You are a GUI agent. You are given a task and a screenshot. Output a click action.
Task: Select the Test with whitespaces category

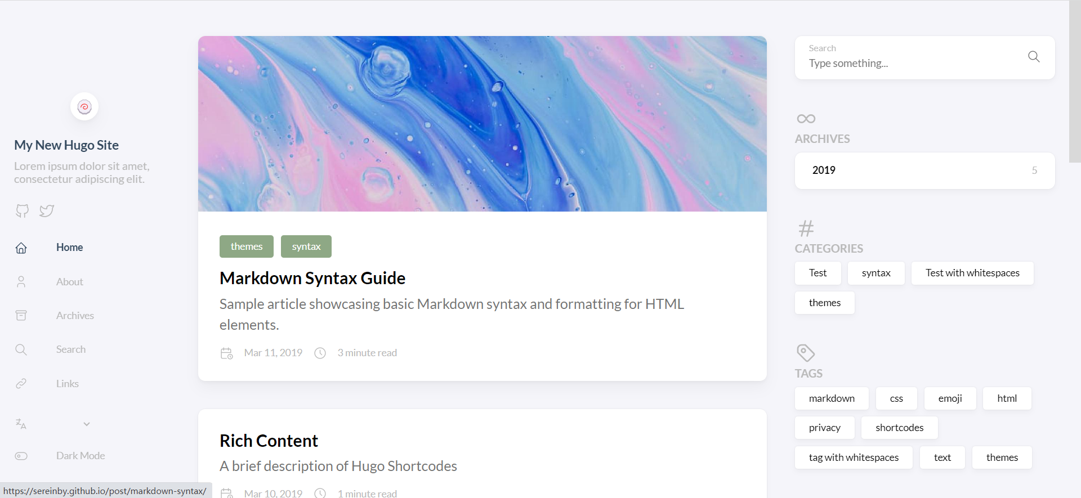click(x=972, y=273)
